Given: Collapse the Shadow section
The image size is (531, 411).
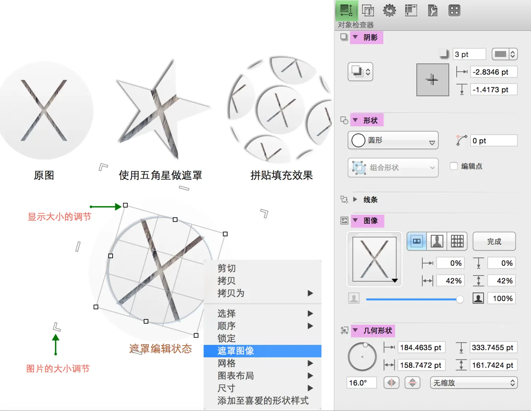Looking at the screenshot, I should (355, 37).
